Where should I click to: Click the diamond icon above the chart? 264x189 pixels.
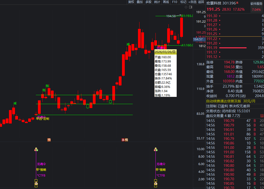click(x=186, y=7)
